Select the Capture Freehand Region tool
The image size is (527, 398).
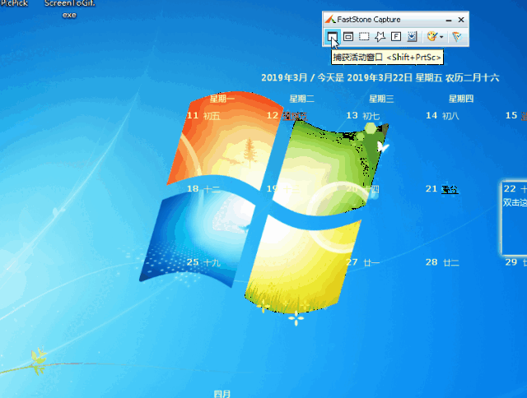click(x=380, y=36)
